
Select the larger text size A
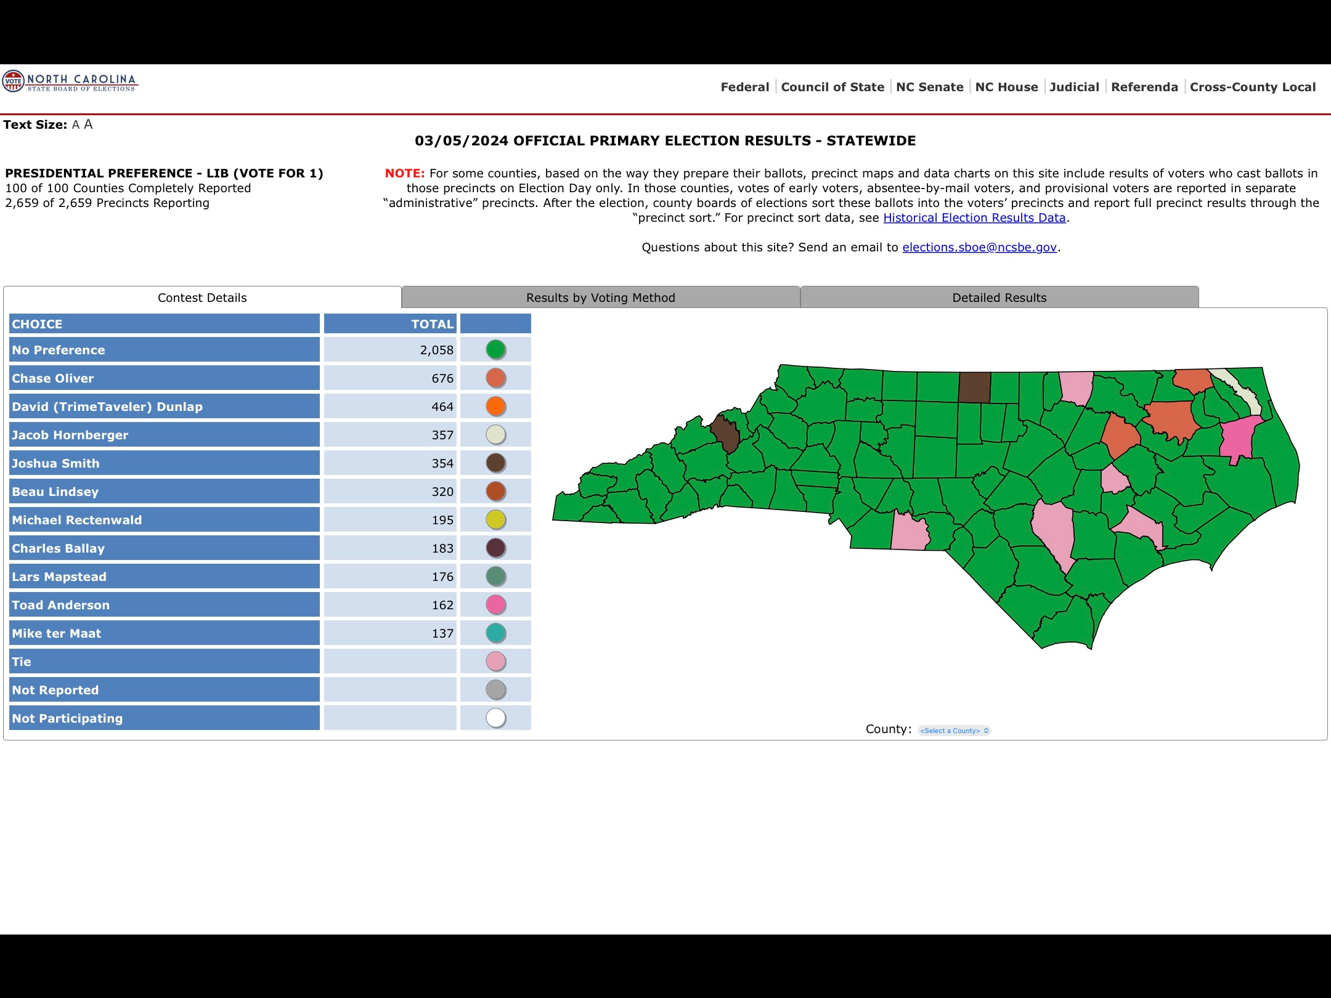click(x=88, y=124)
